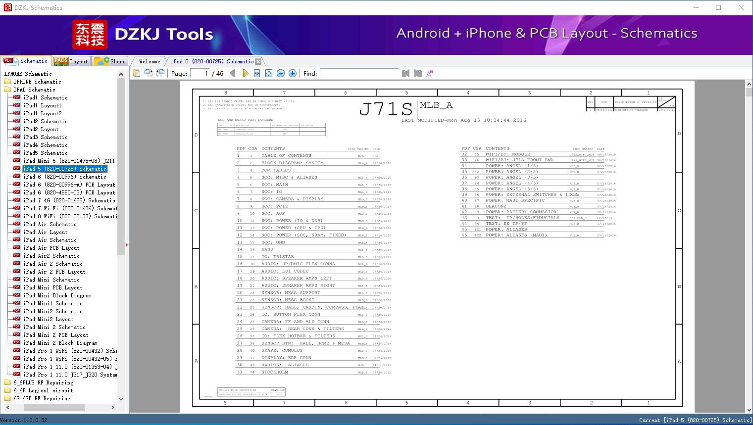The height and width of the screenshot is (425, 753).
Task: Fit the whole page in the view
Action: pos(269,73)
